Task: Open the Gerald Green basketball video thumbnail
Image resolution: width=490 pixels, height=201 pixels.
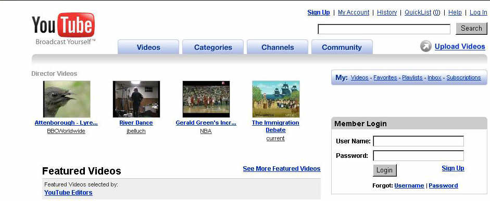Action: click(206, 99)
